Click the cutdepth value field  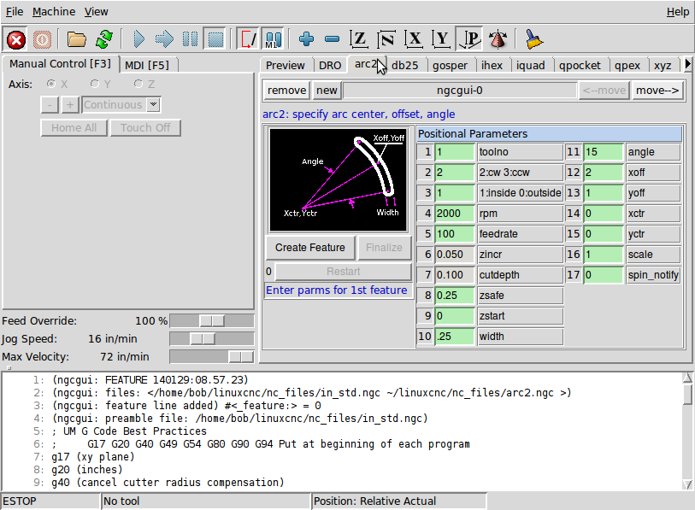tap(454, 275)
